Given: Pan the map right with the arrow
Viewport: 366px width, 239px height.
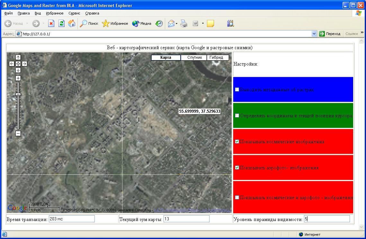Looking at the screenshot, I should (x=24, y=64).
